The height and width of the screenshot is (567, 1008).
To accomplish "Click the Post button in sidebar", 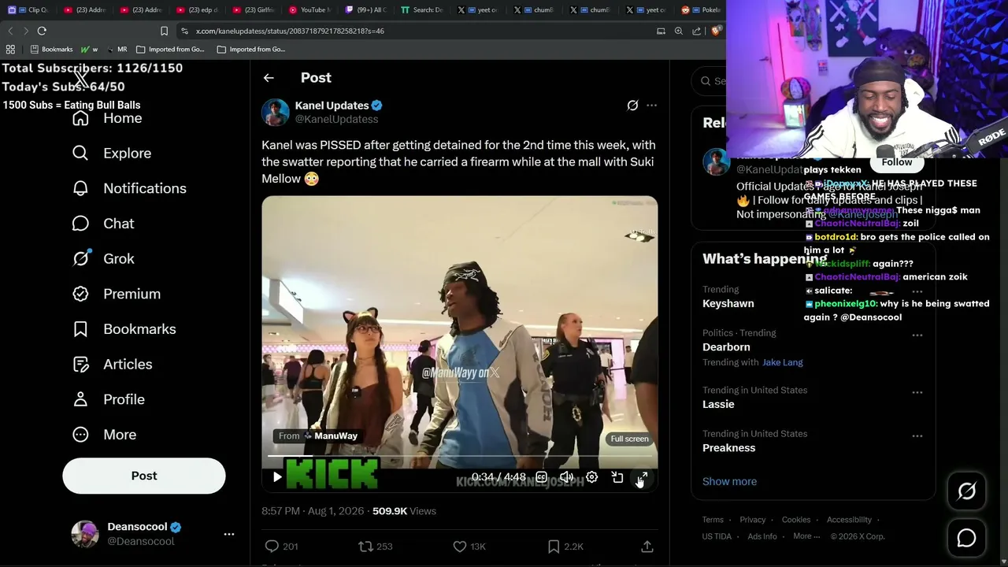I will 144,476.
